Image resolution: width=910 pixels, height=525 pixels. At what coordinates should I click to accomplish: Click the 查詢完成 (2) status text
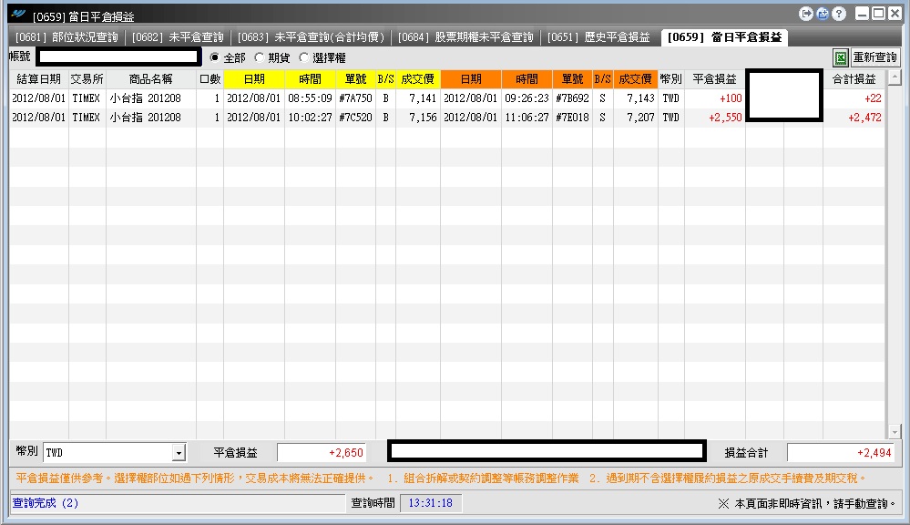point(46,503)
